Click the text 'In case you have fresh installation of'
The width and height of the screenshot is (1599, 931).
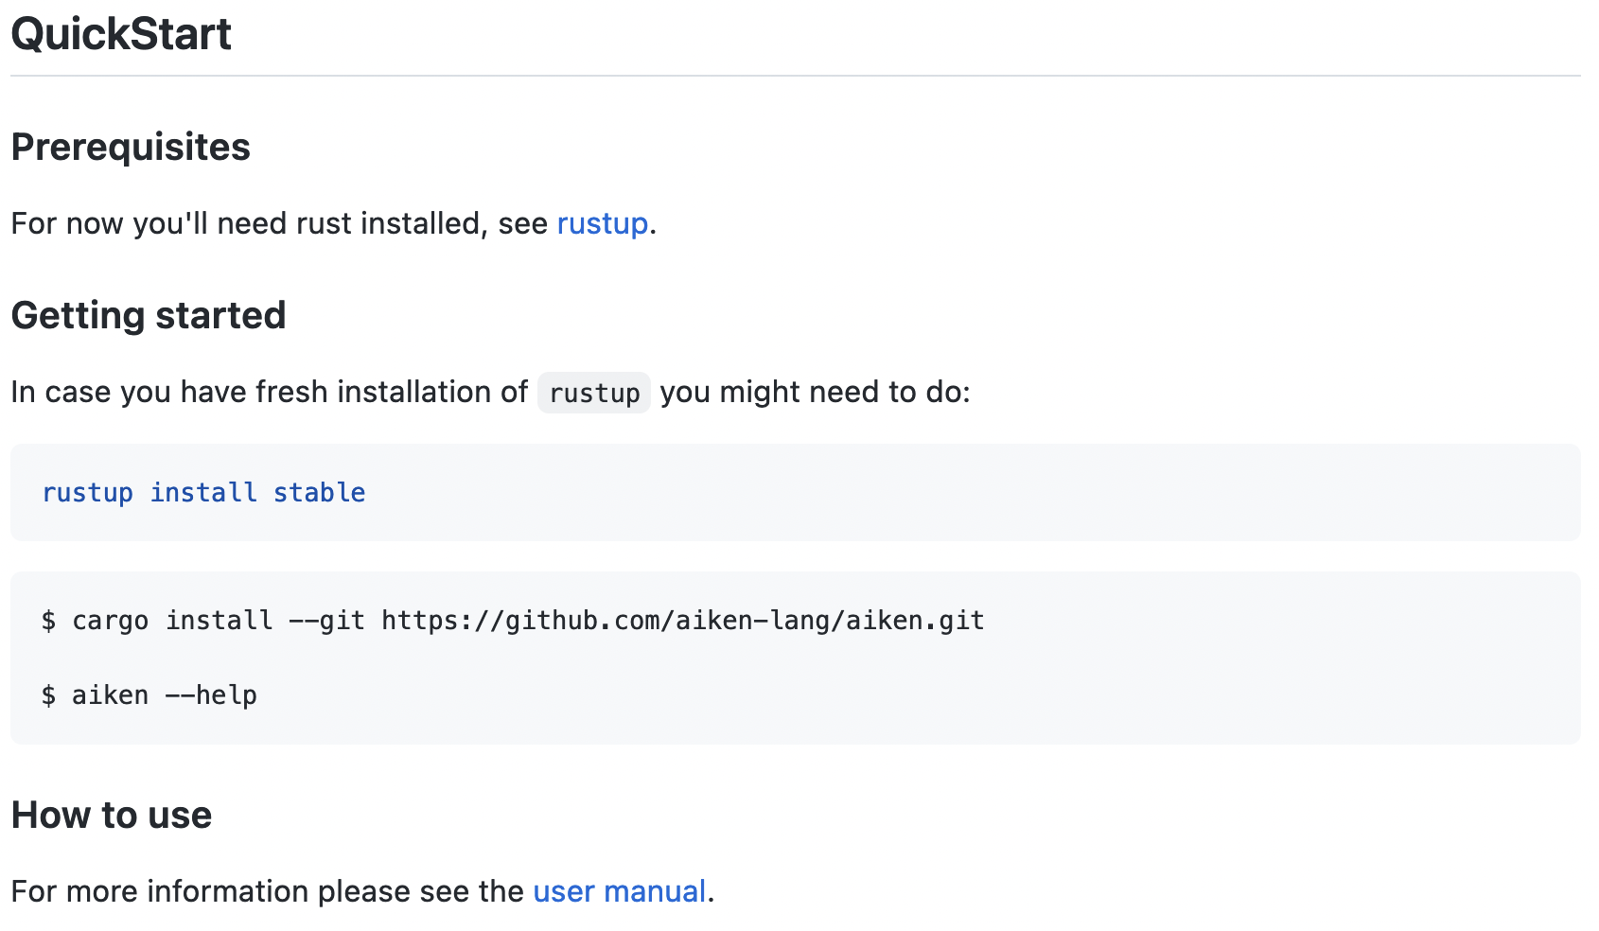(x=270, y=393)
